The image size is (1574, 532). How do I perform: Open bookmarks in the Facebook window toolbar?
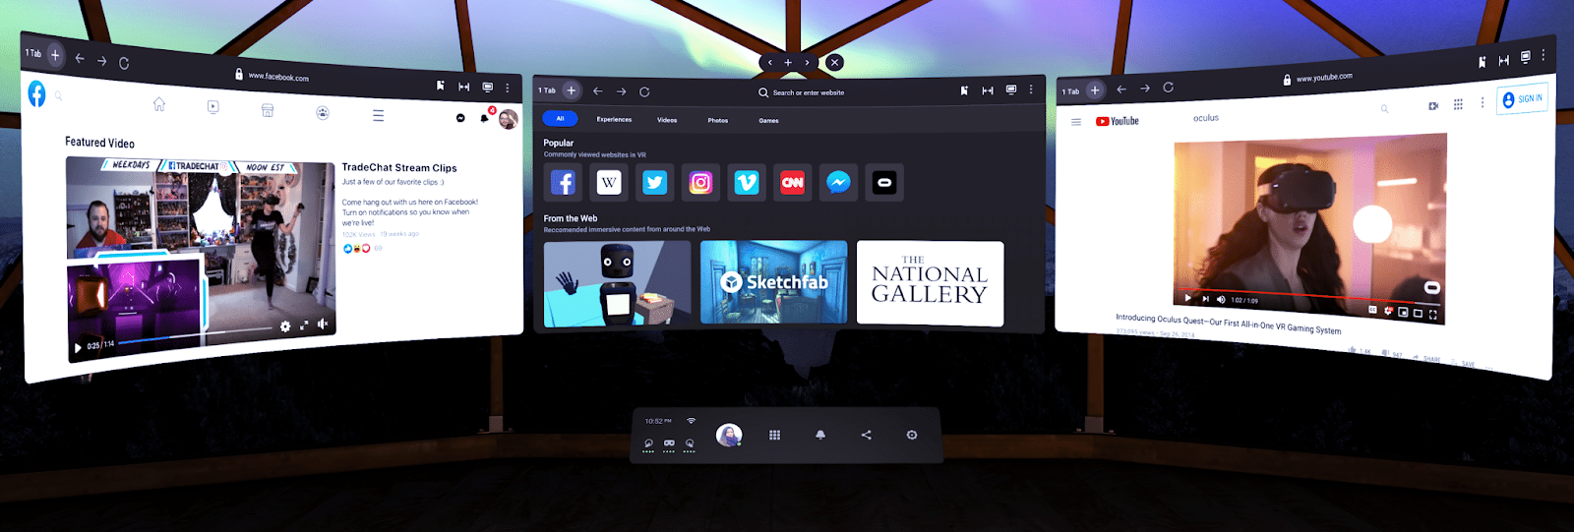click(x=441, y=86)
